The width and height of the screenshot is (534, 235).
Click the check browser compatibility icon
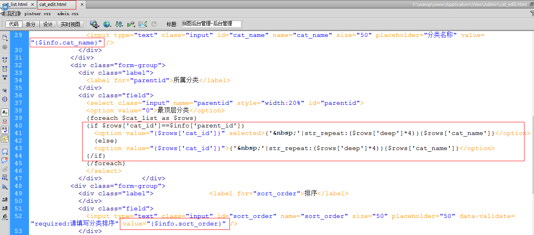coord(143,24)
